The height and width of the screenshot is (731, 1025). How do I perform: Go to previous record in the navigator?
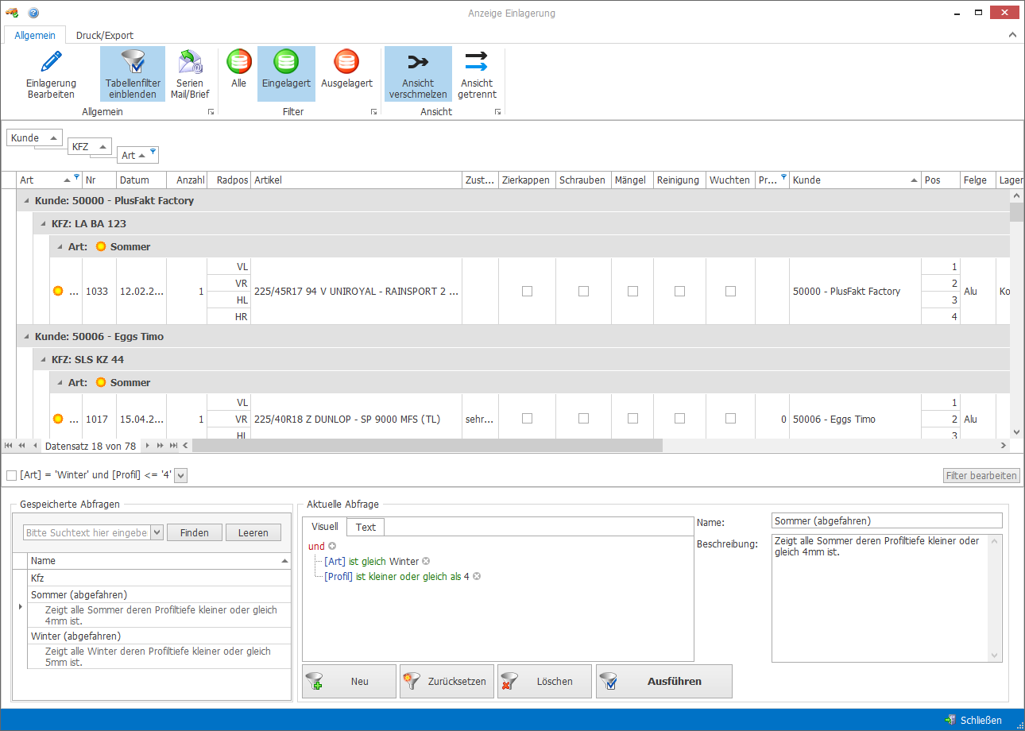tap(35, 446)
